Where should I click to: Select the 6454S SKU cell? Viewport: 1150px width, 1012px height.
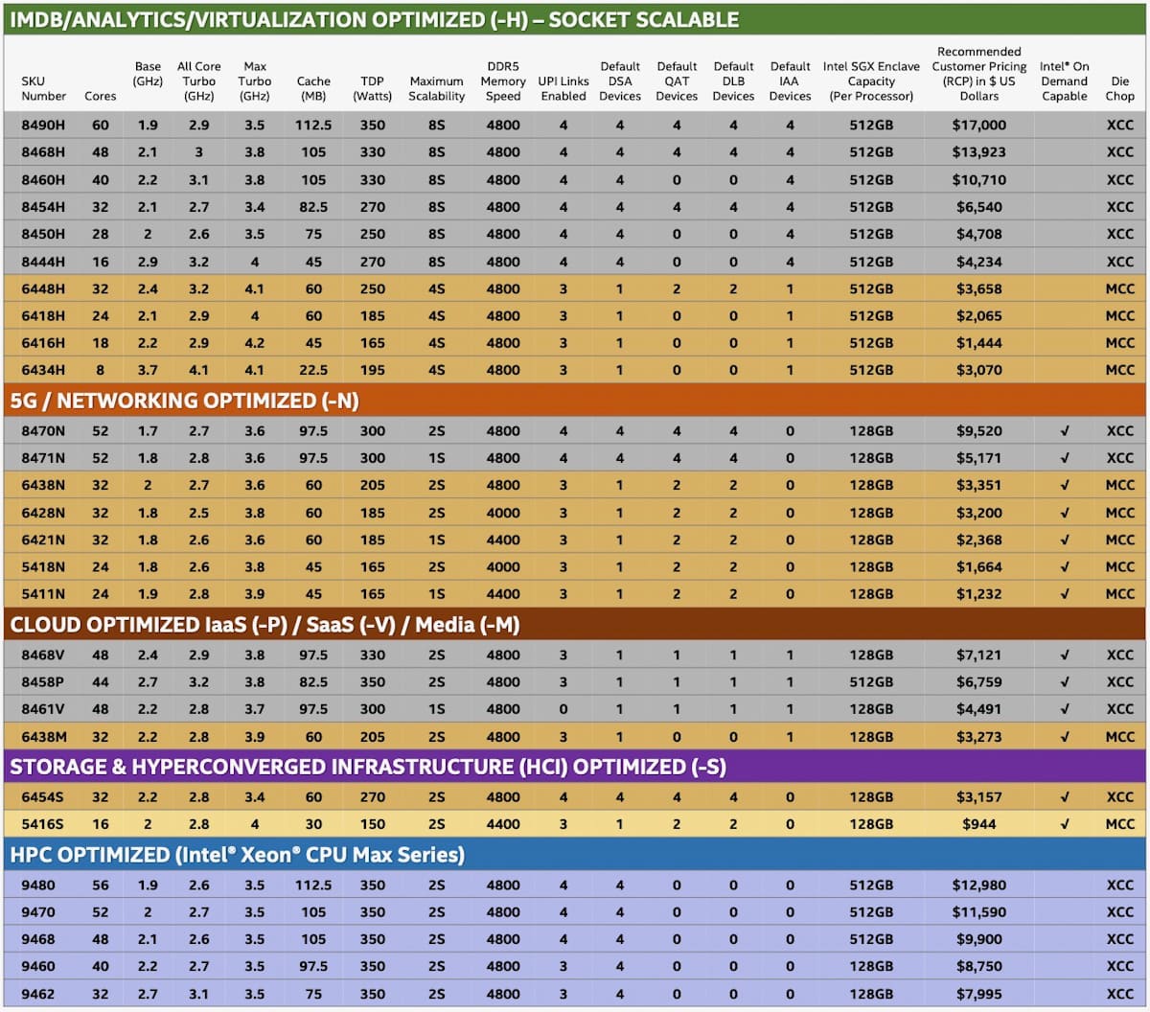point(43,796)
